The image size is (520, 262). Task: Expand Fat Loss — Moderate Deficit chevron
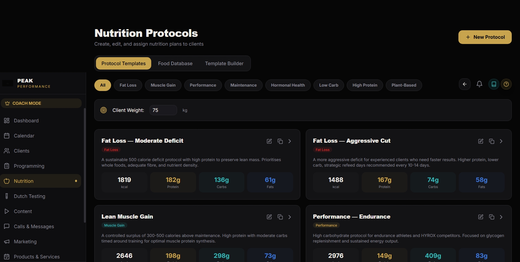(290, 141)
